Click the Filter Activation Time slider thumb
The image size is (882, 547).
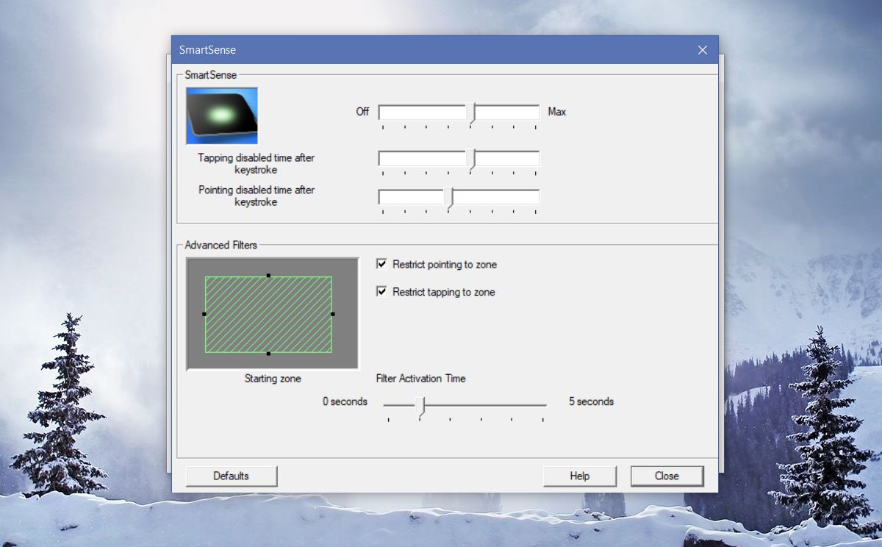coord(420,407)
